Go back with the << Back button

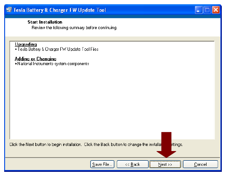pos(132,164)
